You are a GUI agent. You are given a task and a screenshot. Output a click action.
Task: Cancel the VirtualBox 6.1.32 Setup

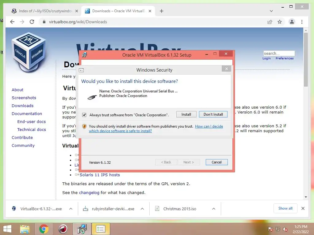[216, 162]
